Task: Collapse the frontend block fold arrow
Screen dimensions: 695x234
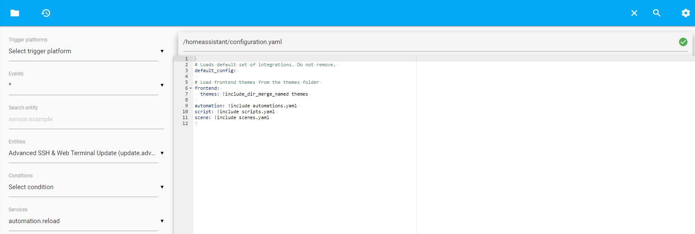Action: [x=190, y=88]
